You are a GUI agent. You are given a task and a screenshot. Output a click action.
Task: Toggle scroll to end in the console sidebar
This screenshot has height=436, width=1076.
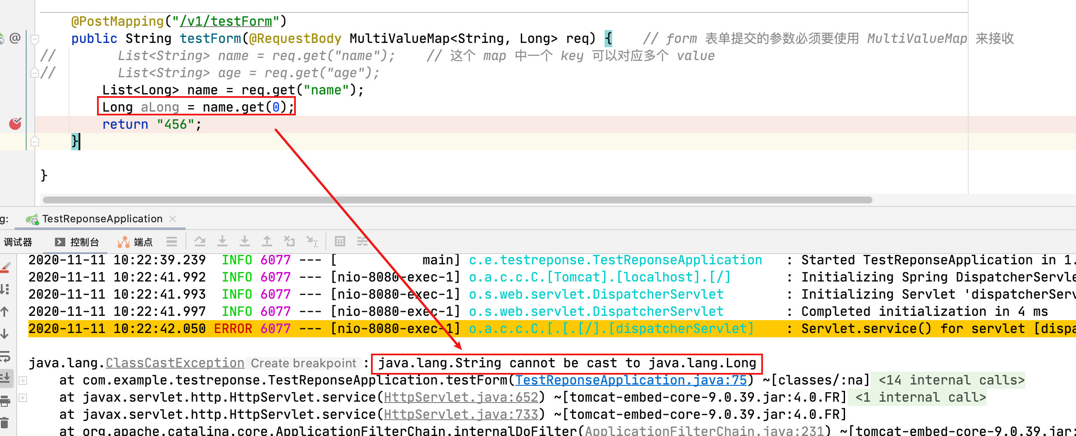tap(6, 378)
